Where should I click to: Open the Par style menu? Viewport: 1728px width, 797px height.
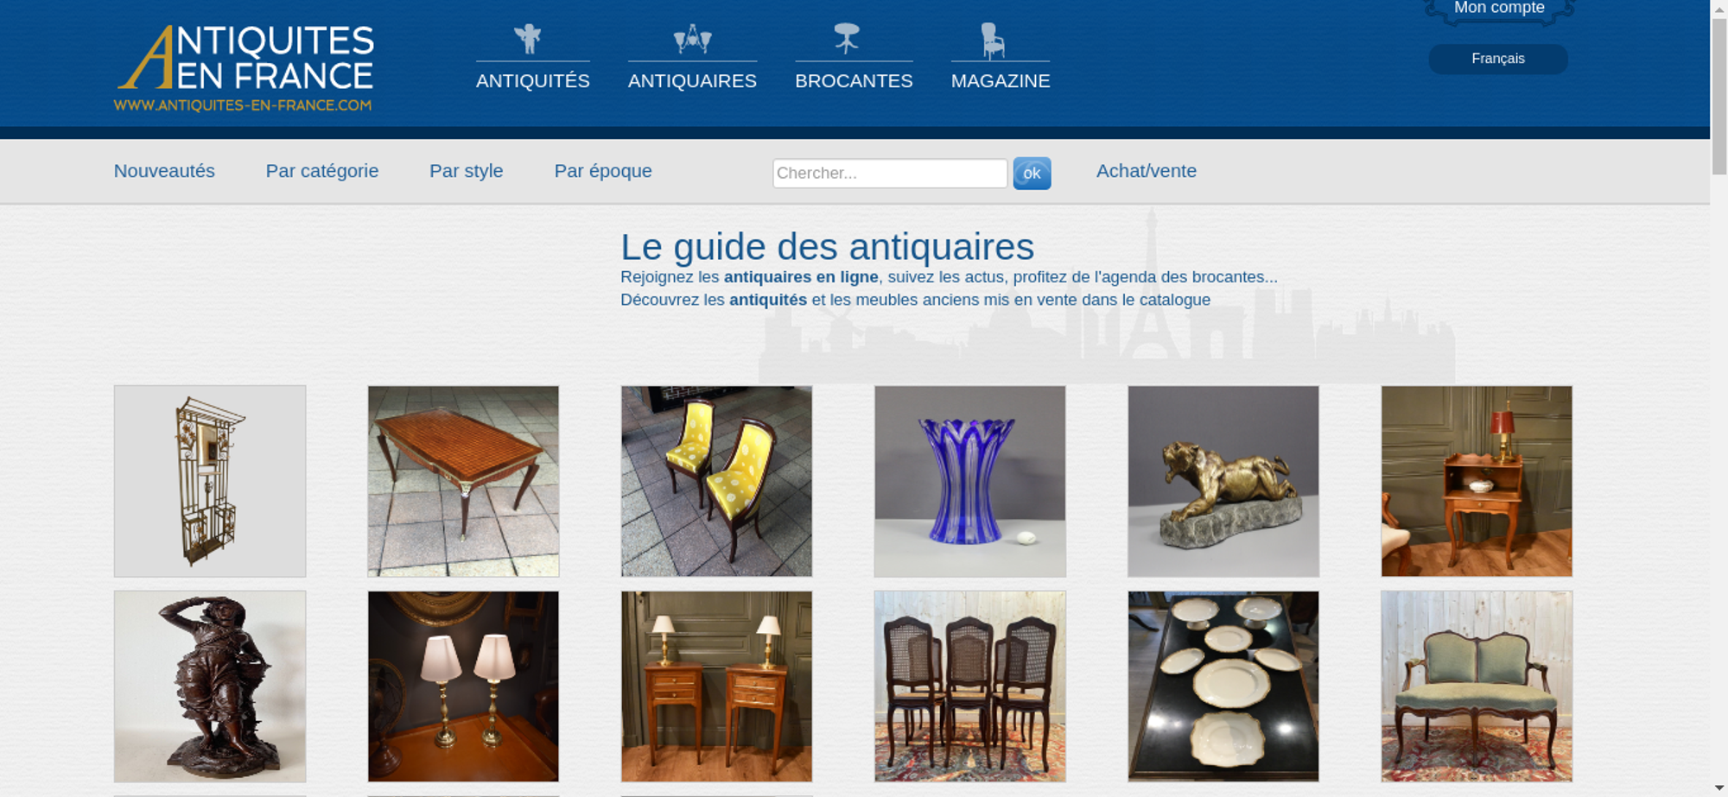(467, 171)
